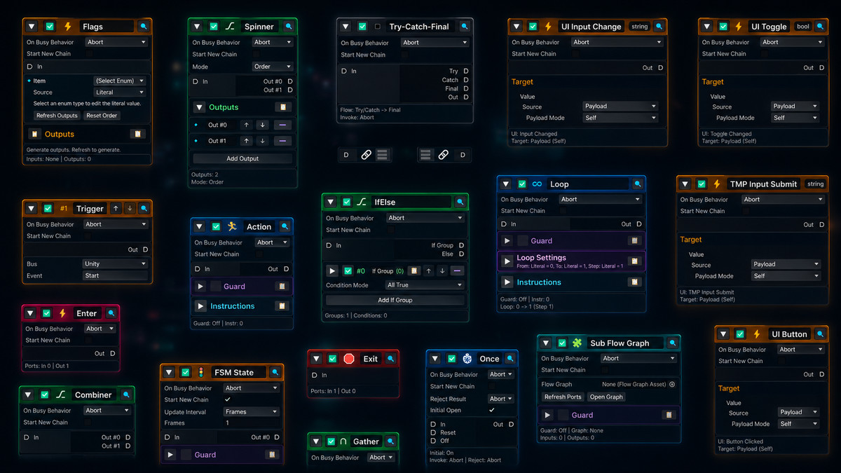Collapse the Loop node with header arrow
The height and width of the screenshot is (473, 841).
point(507,184)
